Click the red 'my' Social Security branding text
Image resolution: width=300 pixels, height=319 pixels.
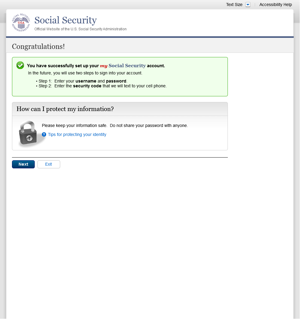(104, 66)
